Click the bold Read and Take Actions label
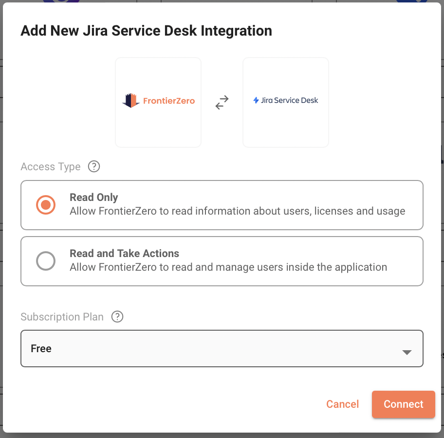This screenshot has width=444, height=438. coord(124,254)
